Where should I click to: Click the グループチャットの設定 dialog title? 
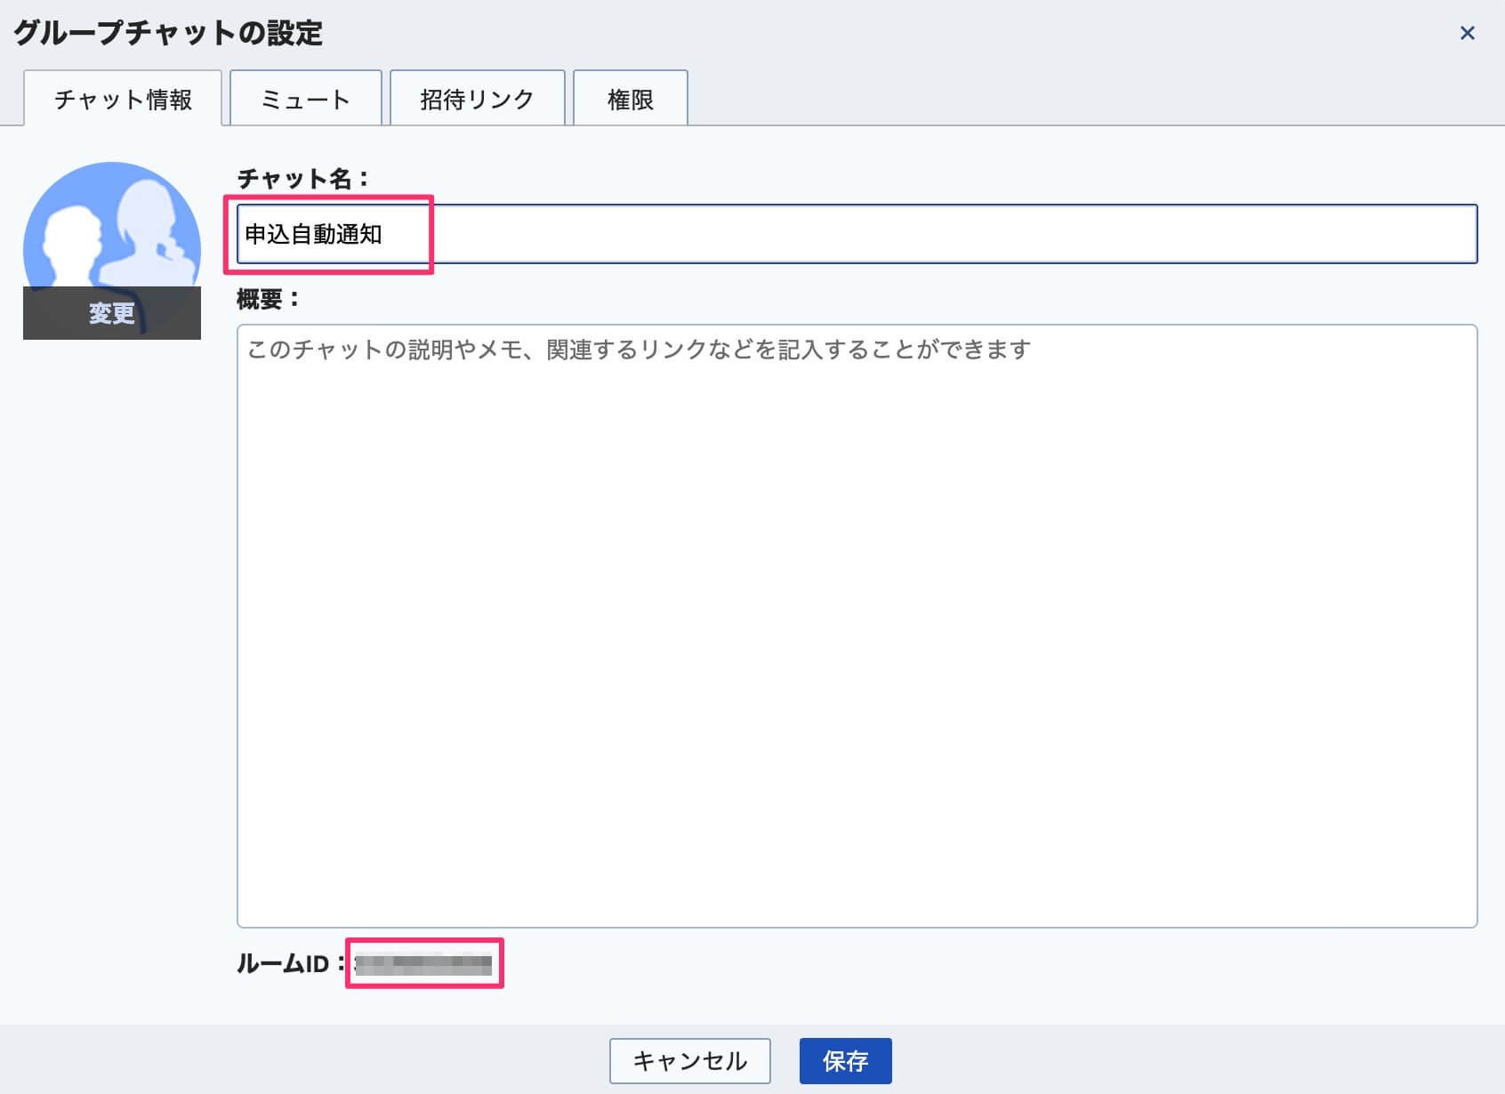pos(167,34)
